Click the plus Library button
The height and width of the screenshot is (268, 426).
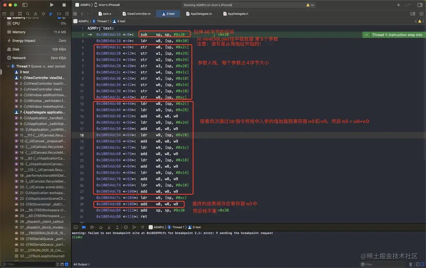(x=398, y=5)
